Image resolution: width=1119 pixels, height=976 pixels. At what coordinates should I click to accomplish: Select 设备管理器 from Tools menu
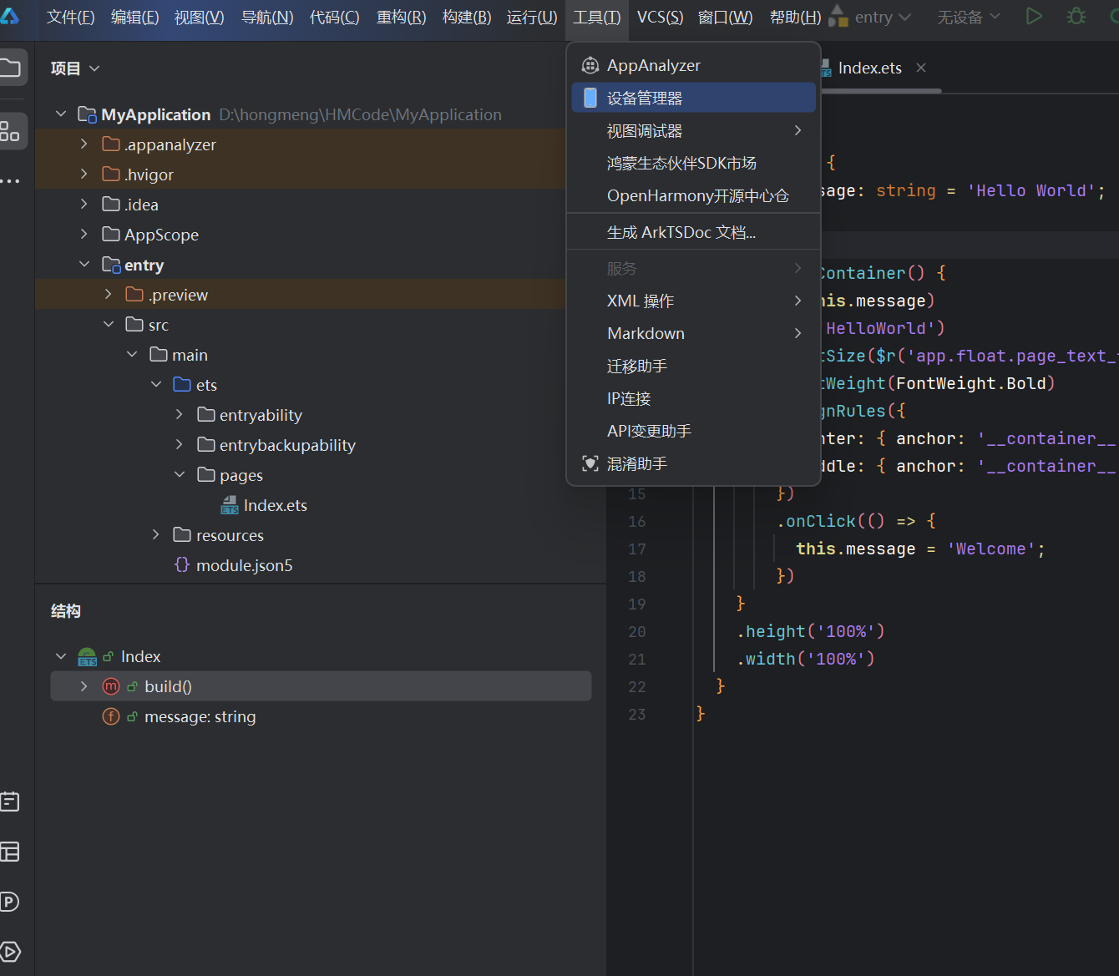point(694,98)
